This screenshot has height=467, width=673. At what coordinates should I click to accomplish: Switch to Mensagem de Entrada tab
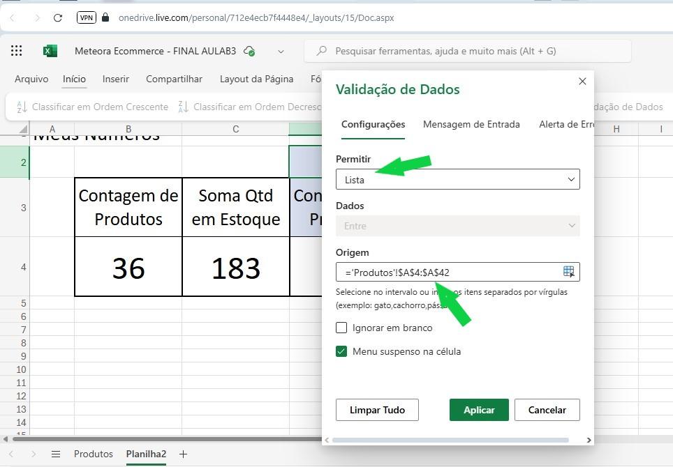tap(471, 124)
